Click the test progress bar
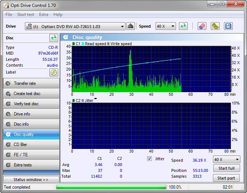 click(x=111, y=187)
